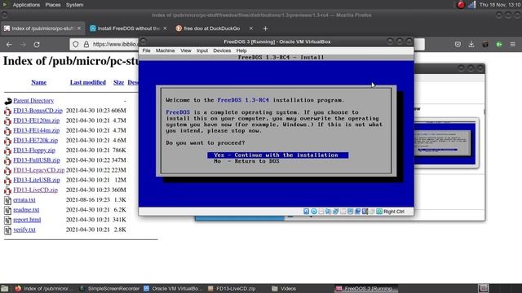The width and height of the screenshot is (522, 293).
Task: Open the Applications menu in top panel
Action: click(x=26, y=5)
